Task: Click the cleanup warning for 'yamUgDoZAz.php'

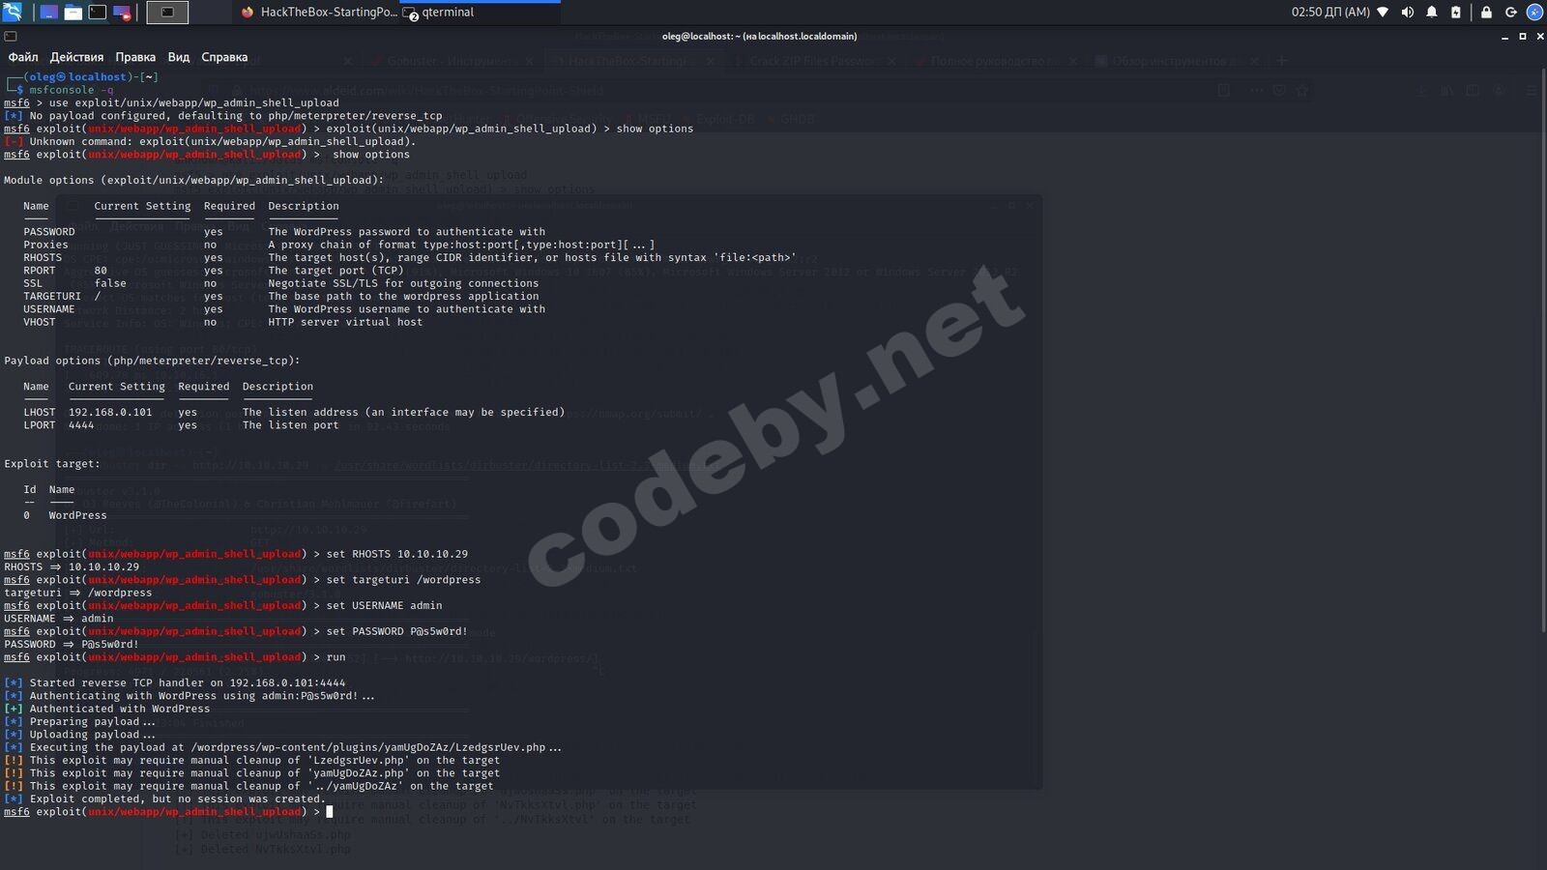Action: click(252, 773)
